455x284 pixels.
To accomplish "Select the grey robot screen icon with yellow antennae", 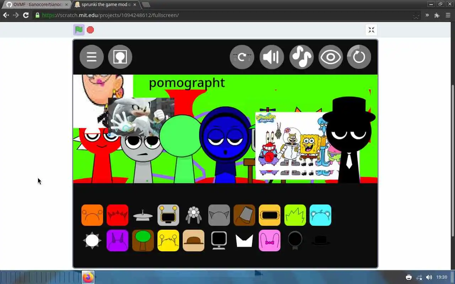I will [168, 215].
